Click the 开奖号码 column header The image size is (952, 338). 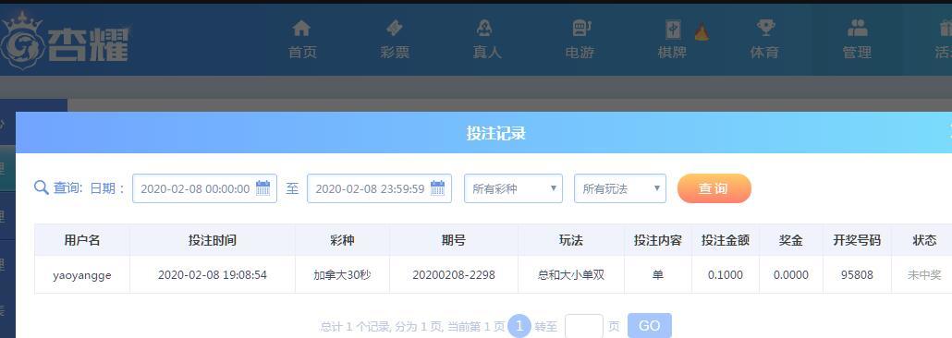(857, 240)
